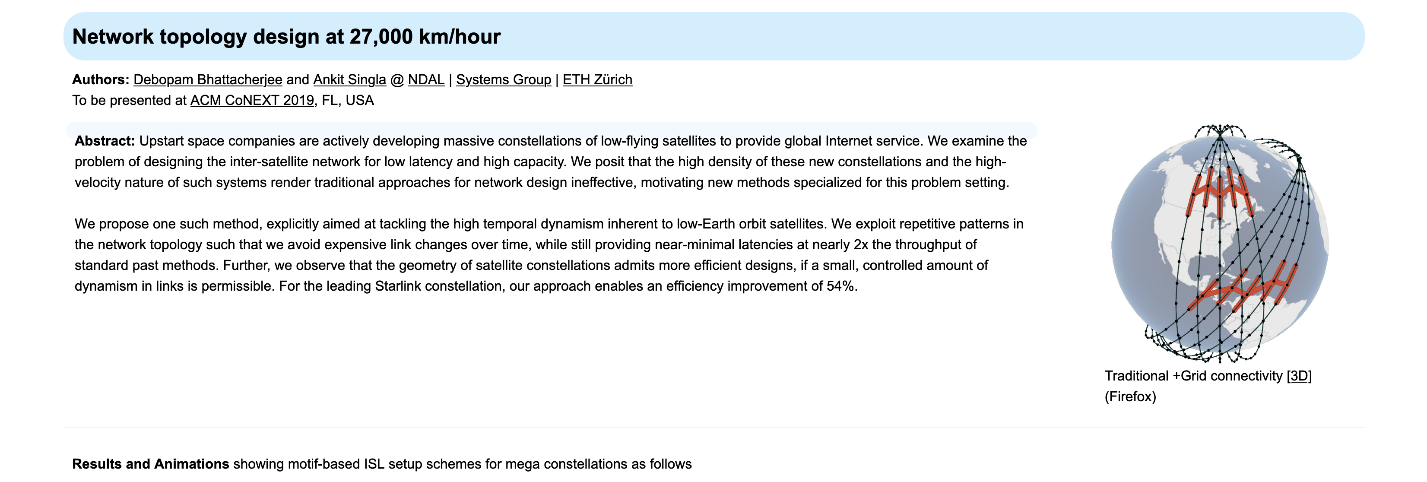Click the '(Firefox)' note under the globe
This screenshot has width=1427, height=482.
(1130, 396)
